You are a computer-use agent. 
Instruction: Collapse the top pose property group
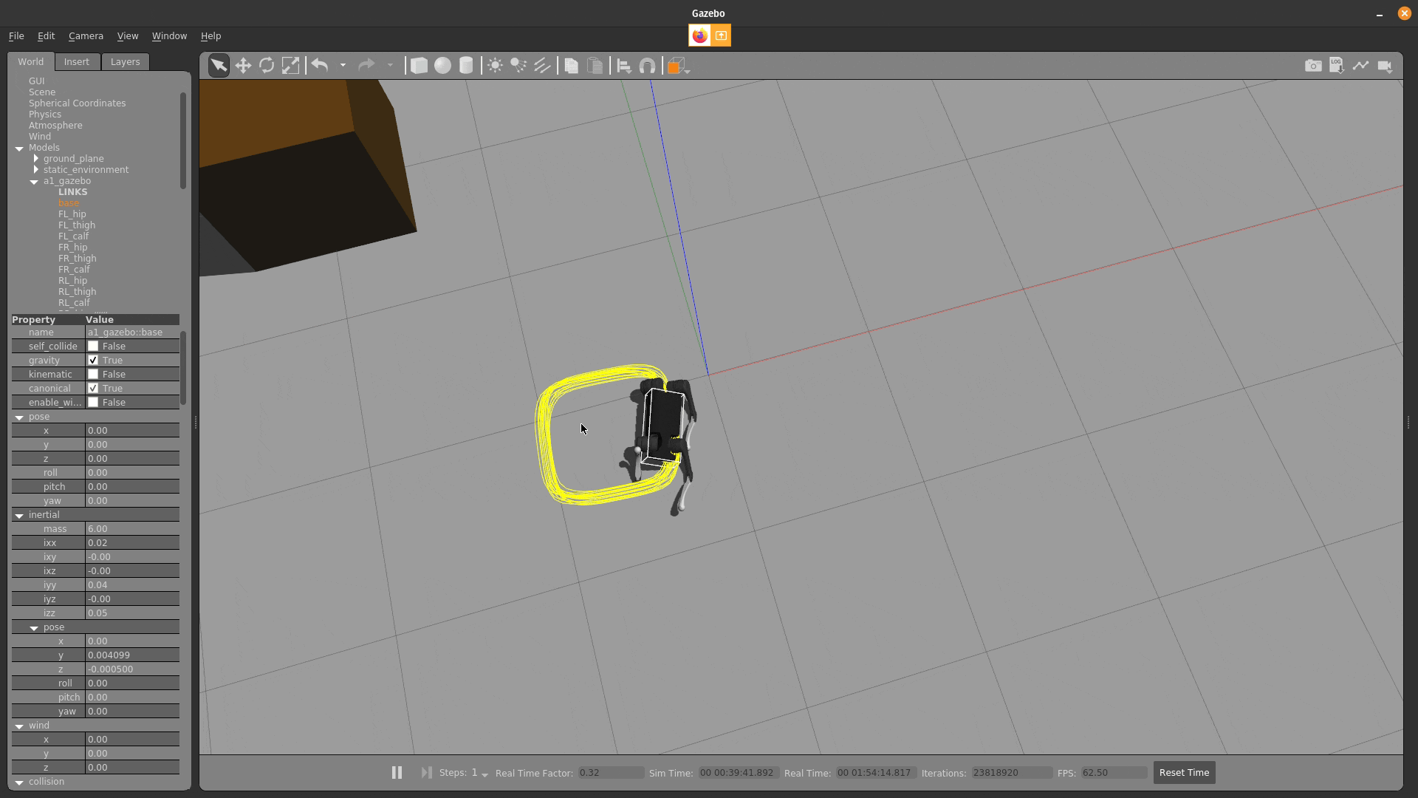point(19,417)
